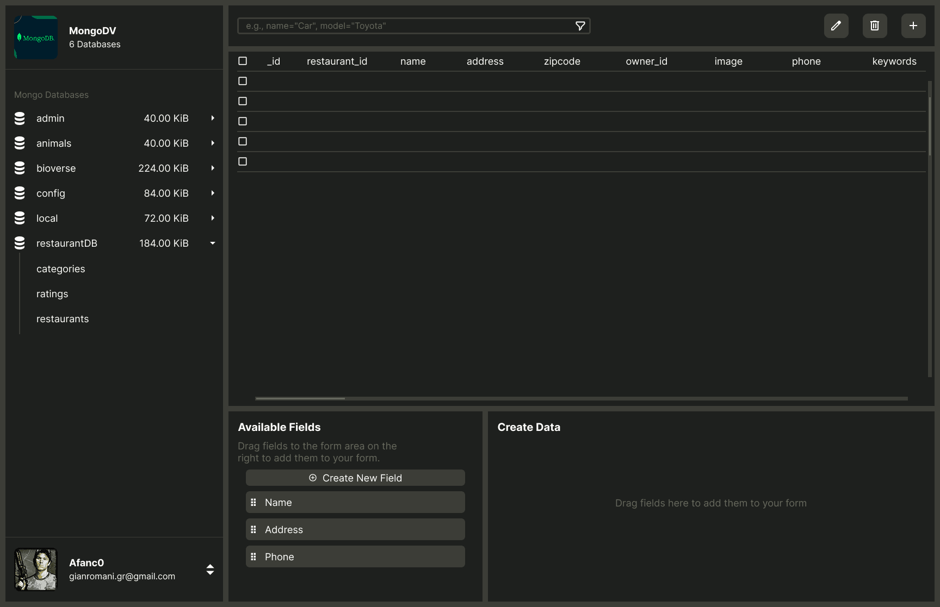Check the first table row checkbox
940x607 pixels.
click(x=243, y=81)
